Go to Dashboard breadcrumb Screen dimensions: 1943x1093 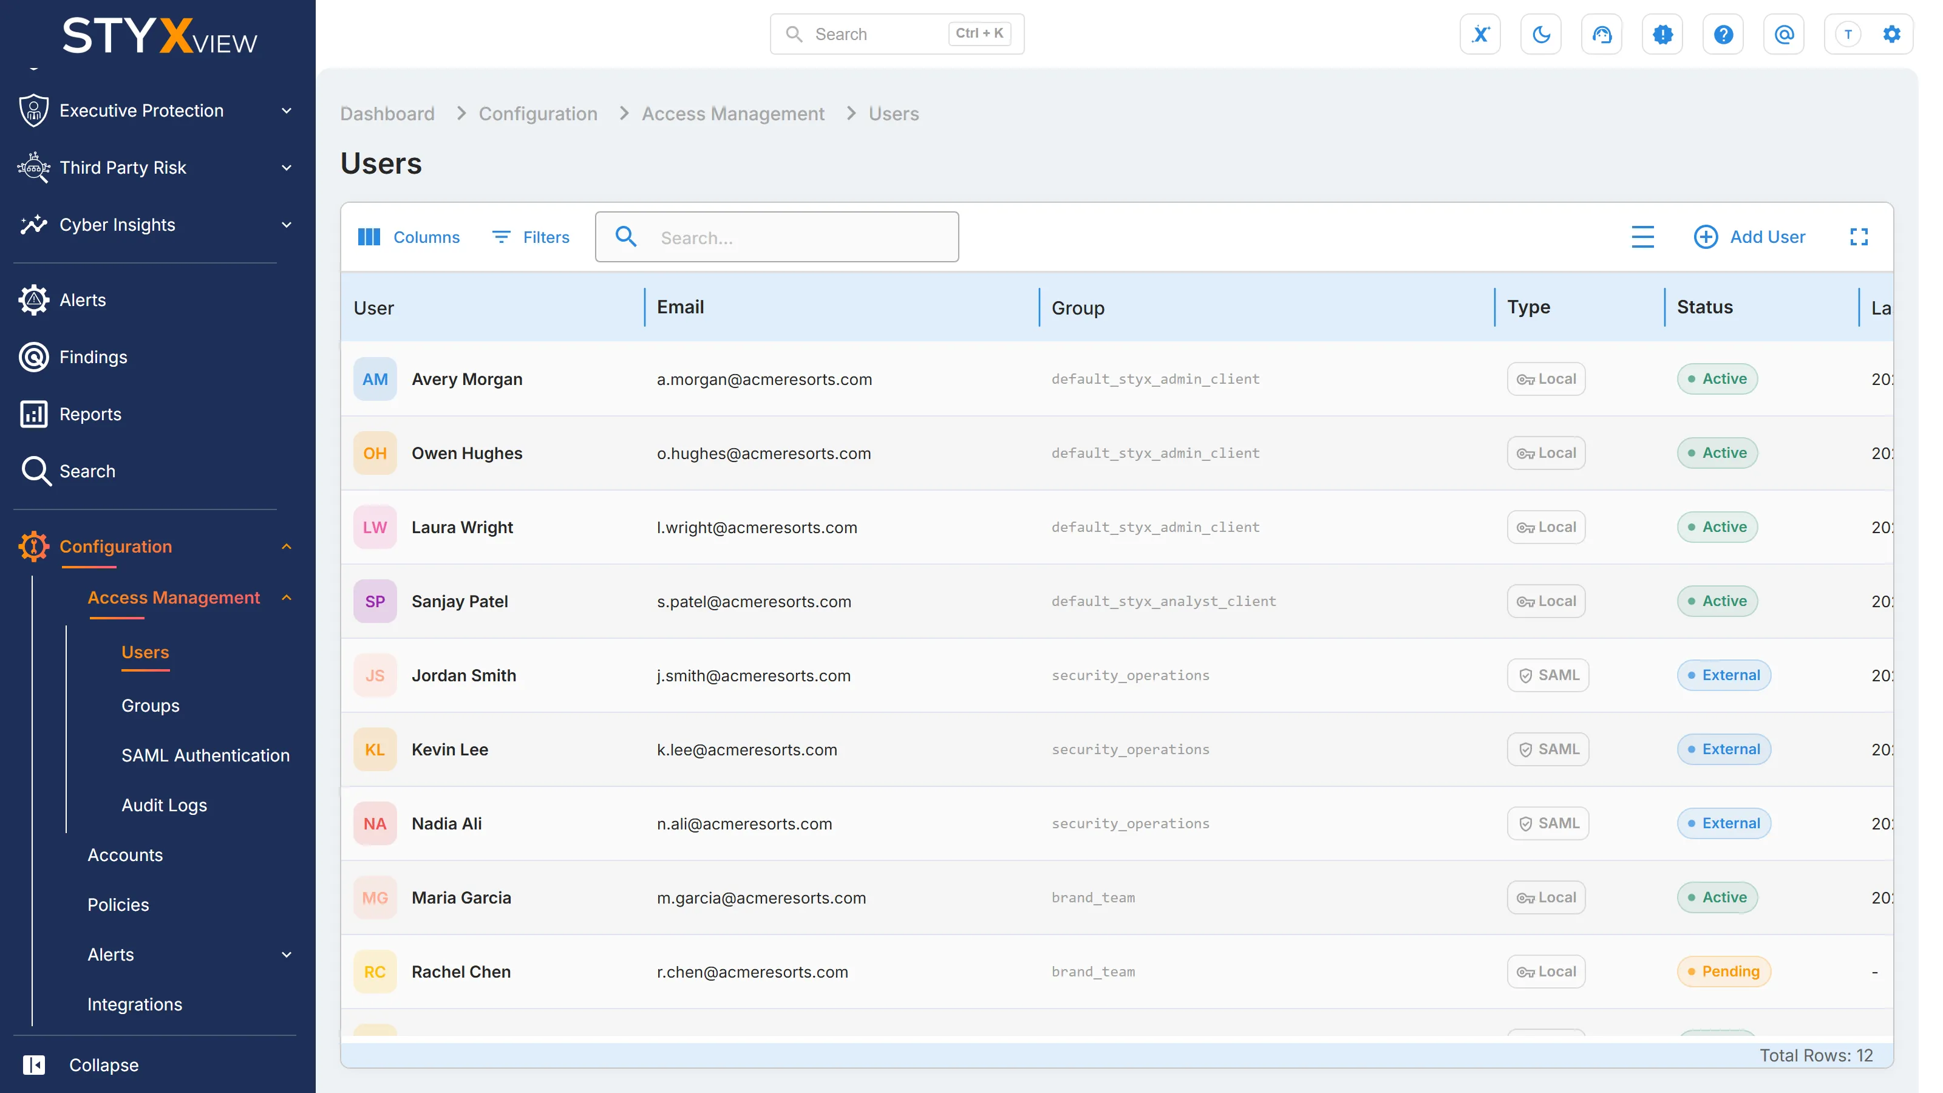pos(387,114)
